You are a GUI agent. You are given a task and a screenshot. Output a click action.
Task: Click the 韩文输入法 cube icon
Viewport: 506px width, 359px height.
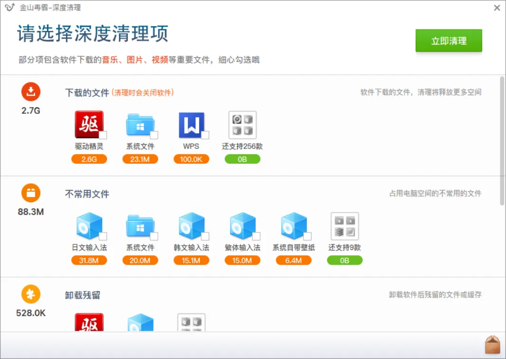pos(191,226)
